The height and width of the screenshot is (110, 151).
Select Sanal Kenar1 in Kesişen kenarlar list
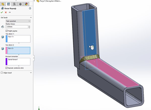point(13,60)
